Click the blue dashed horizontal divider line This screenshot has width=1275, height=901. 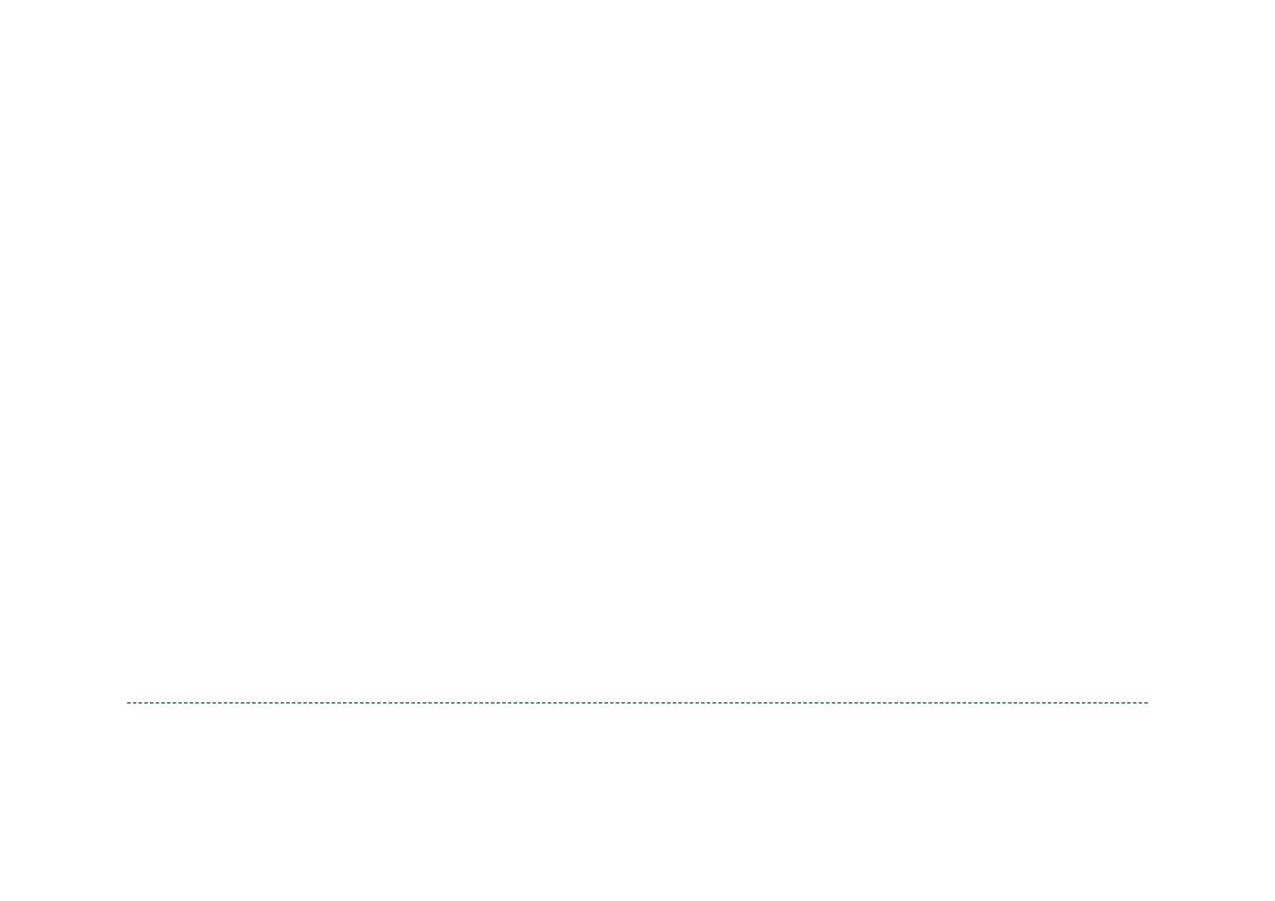coord(637,703)
